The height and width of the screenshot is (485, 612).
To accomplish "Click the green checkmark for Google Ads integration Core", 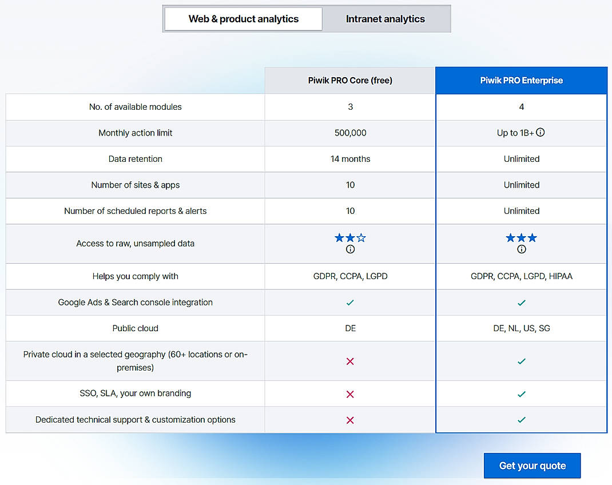I will coord(350,302).
